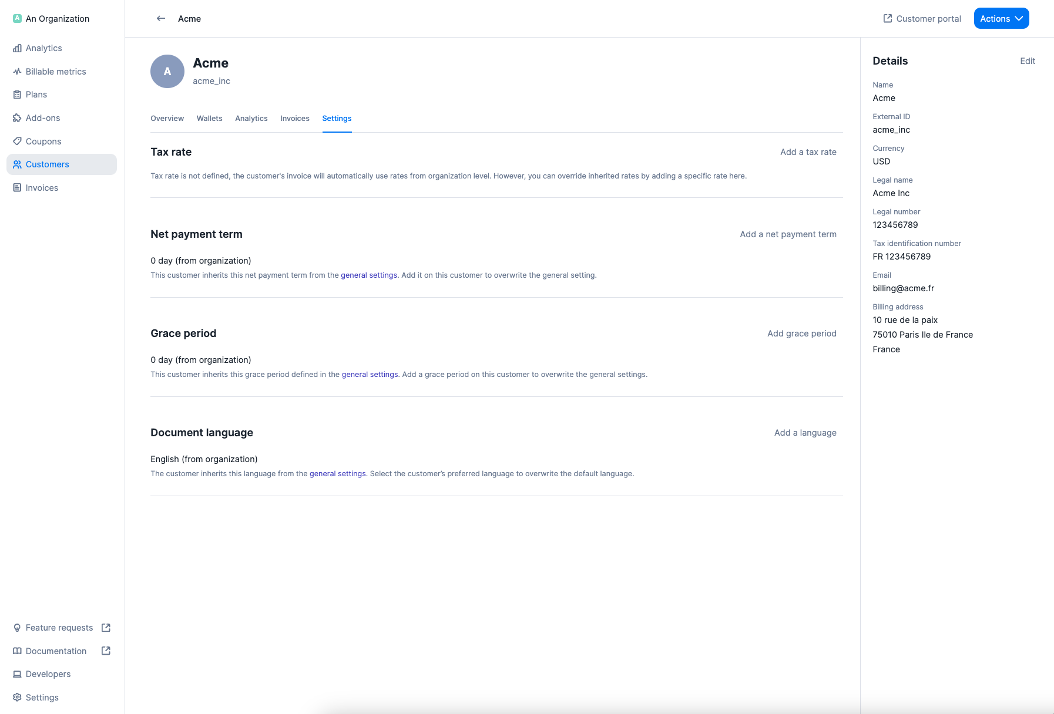
Task: Click the acme_inc External ID value
Action: pos(891,130)
